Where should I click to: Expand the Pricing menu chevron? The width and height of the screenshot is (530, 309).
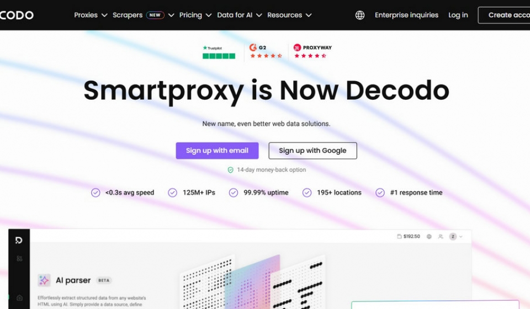(209, 15)
